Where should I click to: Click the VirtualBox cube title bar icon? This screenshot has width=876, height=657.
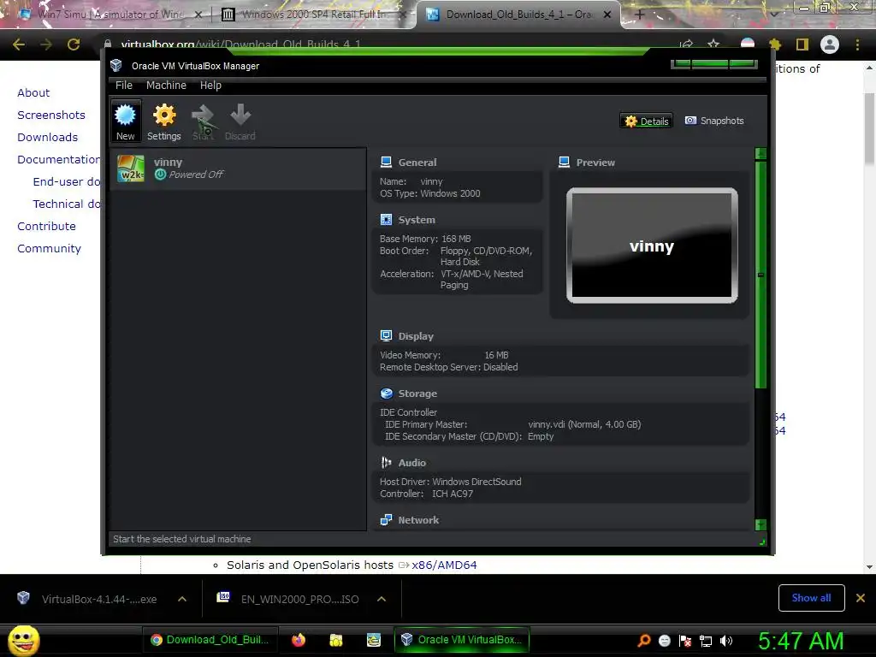(x=116, y=65)
